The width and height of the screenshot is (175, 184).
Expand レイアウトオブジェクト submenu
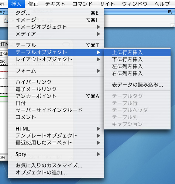(x=56, y=59)
